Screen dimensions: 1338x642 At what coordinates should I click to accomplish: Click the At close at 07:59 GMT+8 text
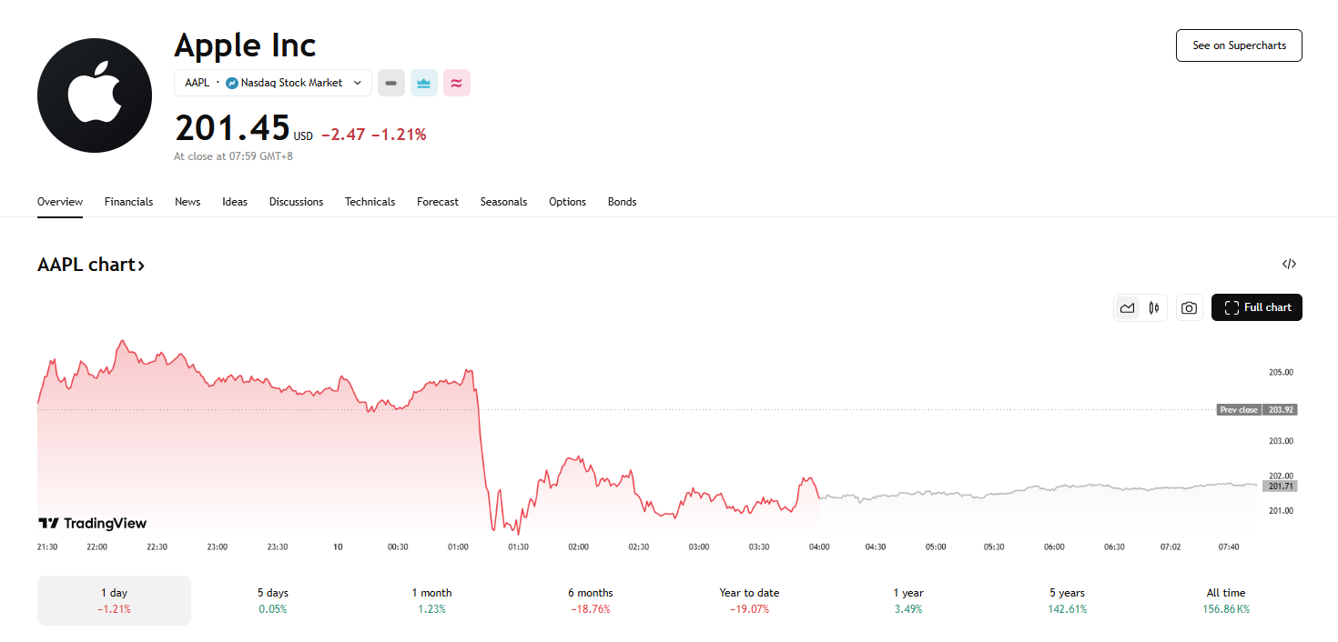click(233, 156)
